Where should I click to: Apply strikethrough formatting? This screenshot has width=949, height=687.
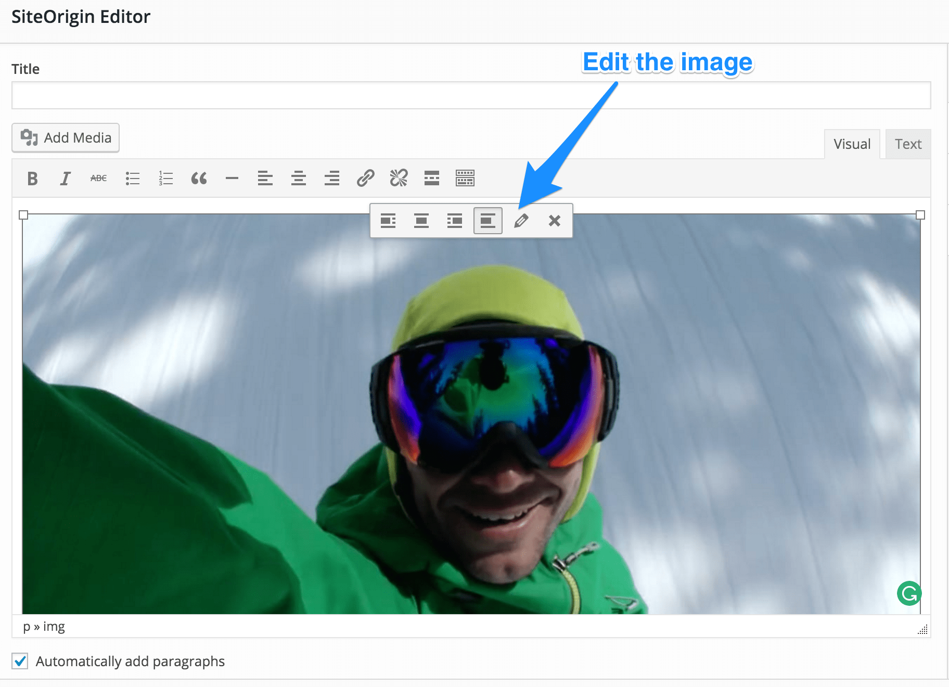(x=98, y=178)
